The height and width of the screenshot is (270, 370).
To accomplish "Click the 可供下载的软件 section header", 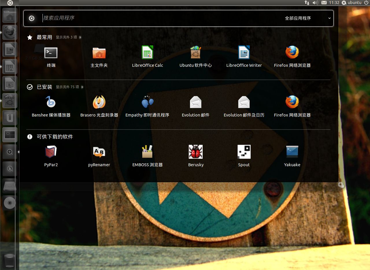I will pyautogui.click(x=55, y=137).
